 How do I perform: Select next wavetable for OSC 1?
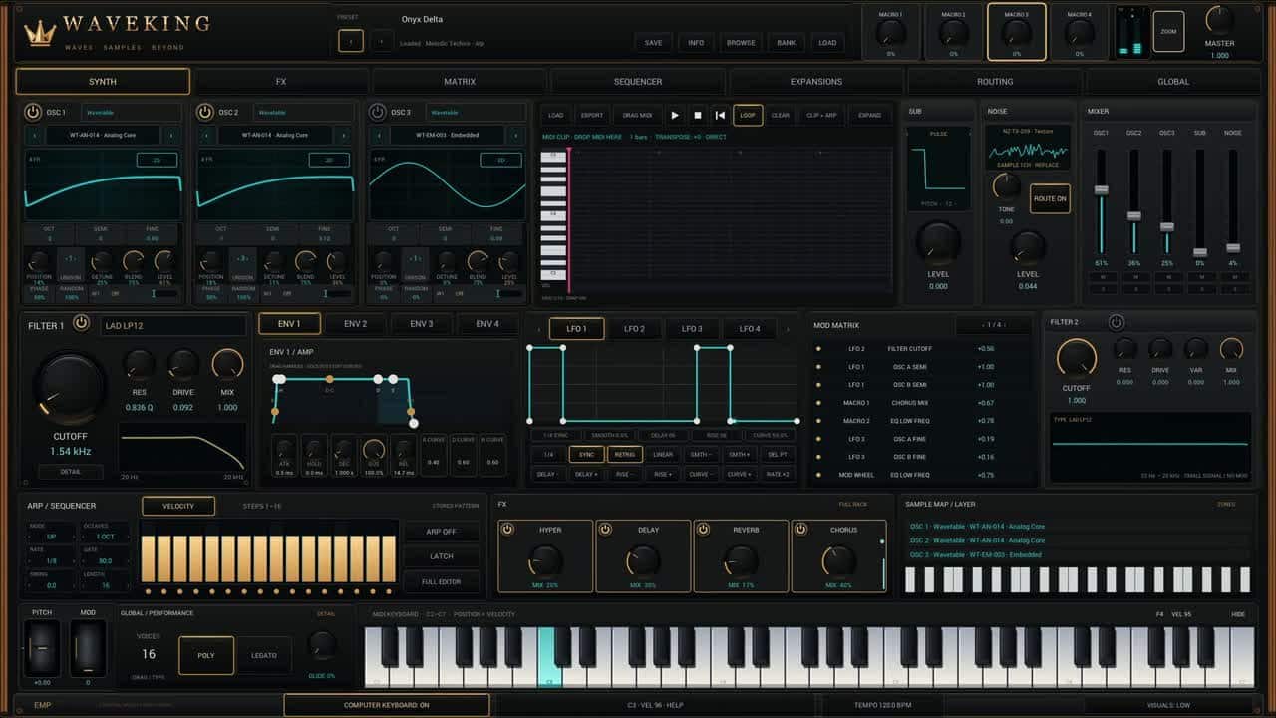[170, 135]
